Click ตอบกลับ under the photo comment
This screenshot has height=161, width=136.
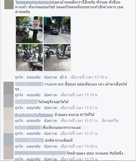tap(34, 77)
